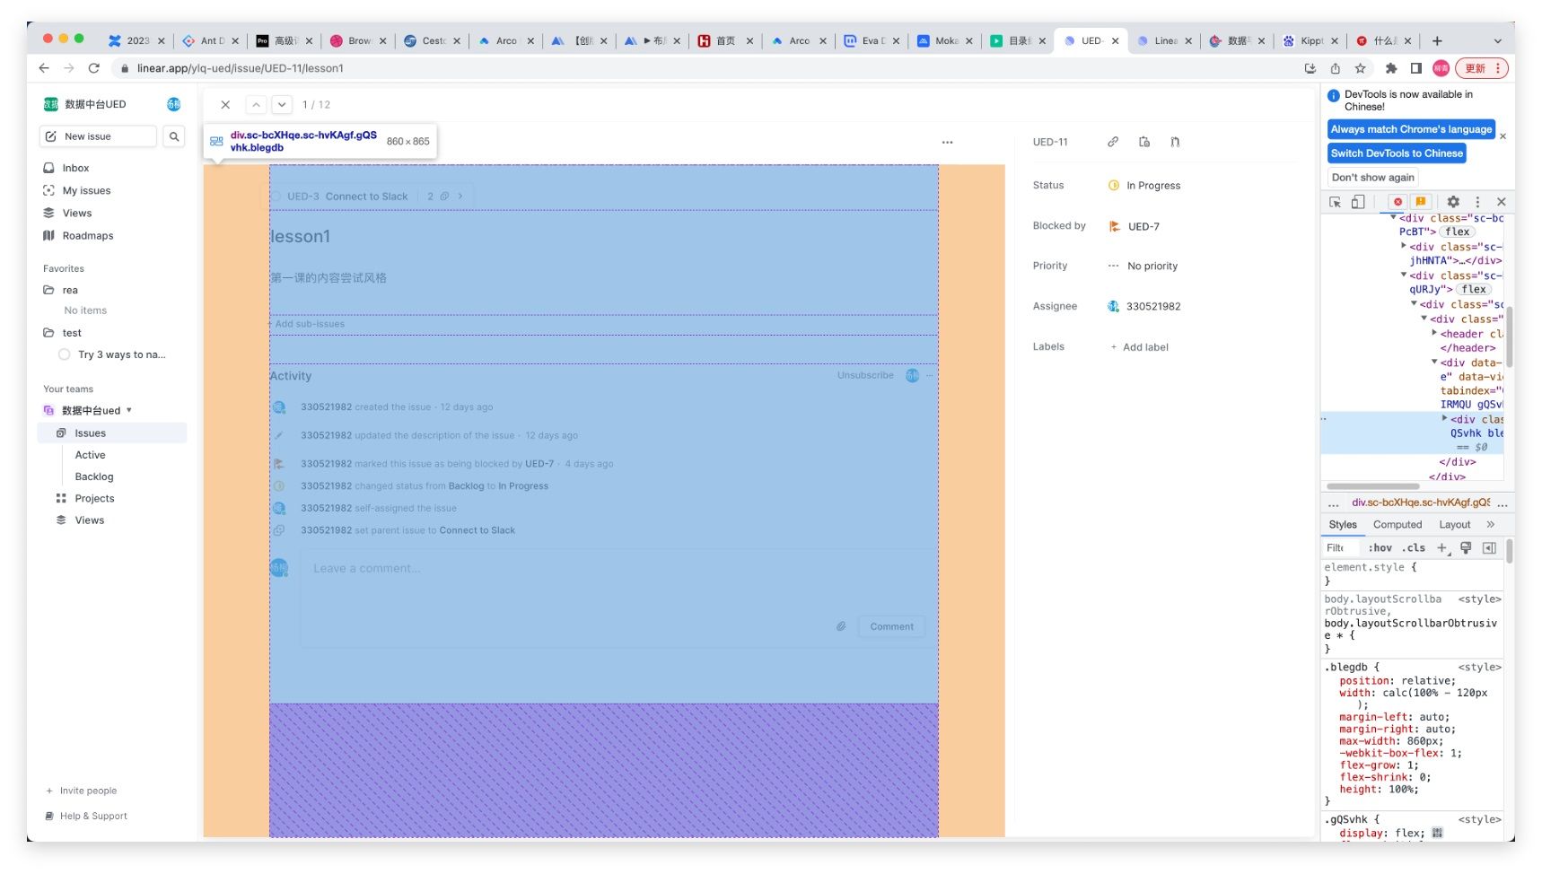Close the DevTools panel
1542x874 pixels.
(1501, 202)
